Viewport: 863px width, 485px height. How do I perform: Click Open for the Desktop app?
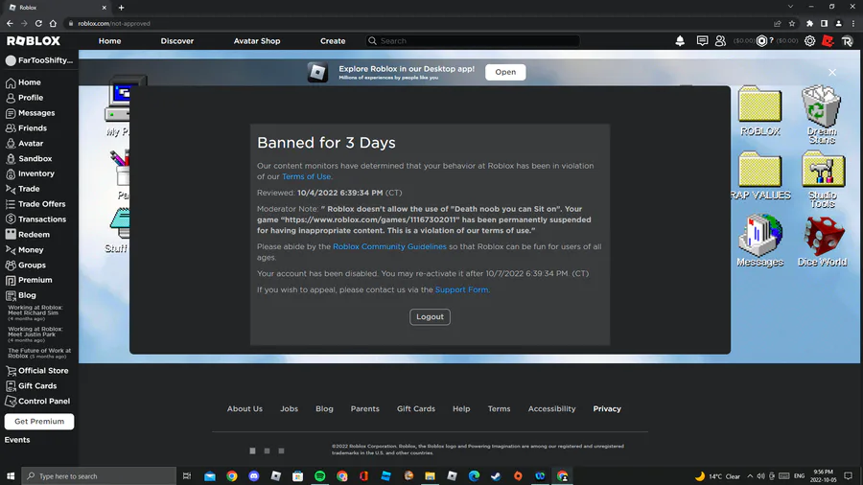505,72
